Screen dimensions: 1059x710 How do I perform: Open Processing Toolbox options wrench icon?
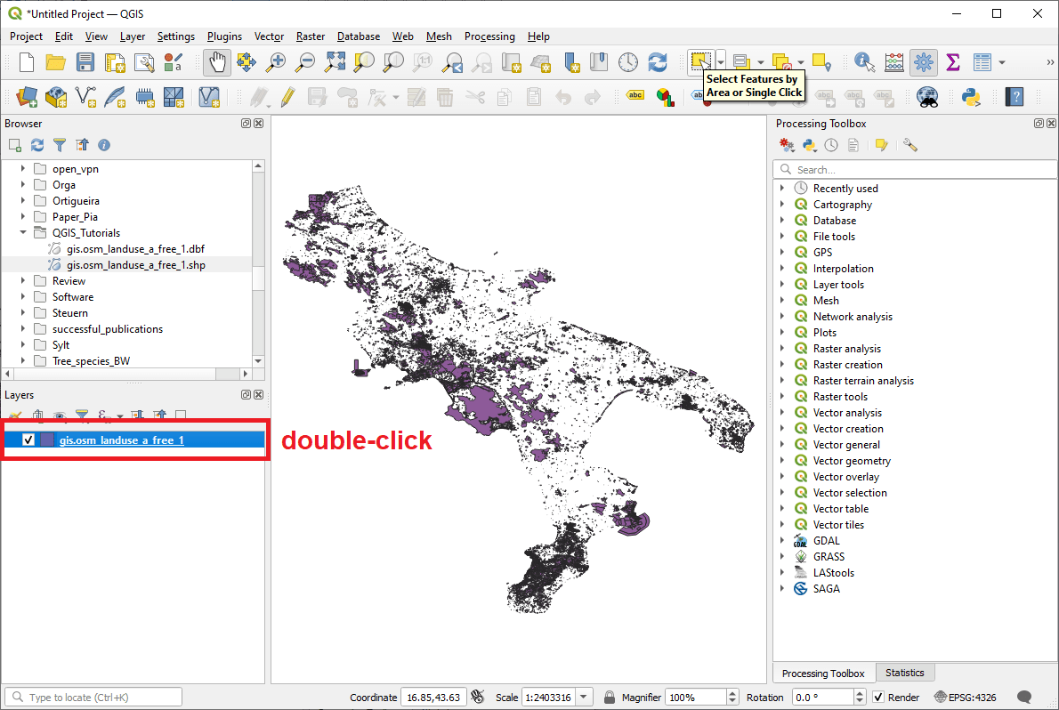point(909,144)
